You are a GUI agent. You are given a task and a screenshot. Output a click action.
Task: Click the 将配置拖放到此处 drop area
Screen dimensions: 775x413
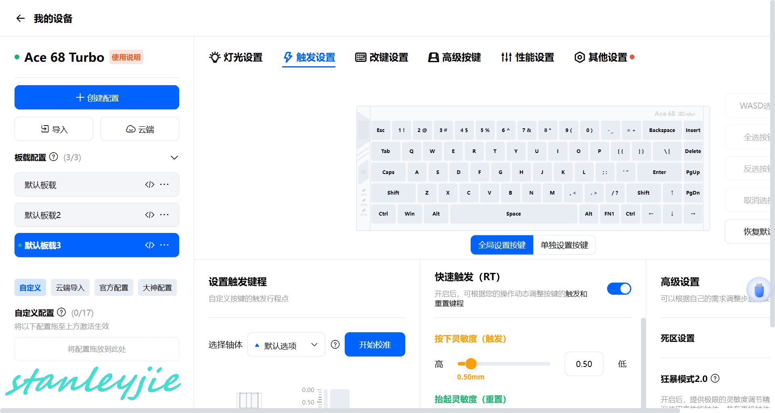[97, 349]
